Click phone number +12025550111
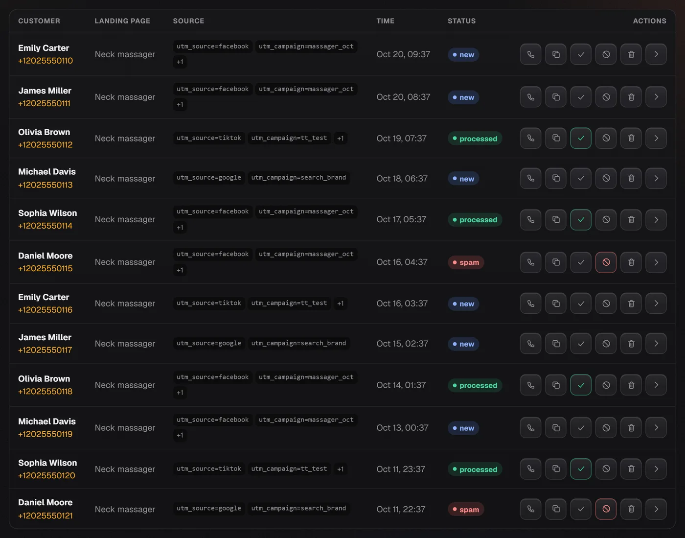 (x=45, y=103)
